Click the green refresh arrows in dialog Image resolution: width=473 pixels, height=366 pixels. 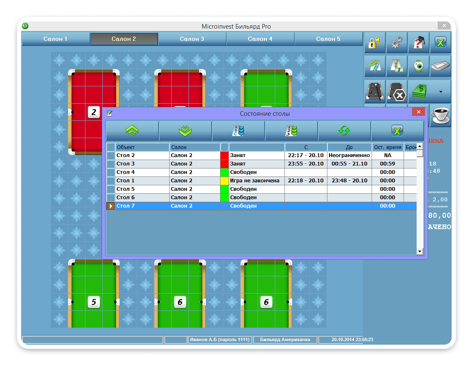click(344, 131)
